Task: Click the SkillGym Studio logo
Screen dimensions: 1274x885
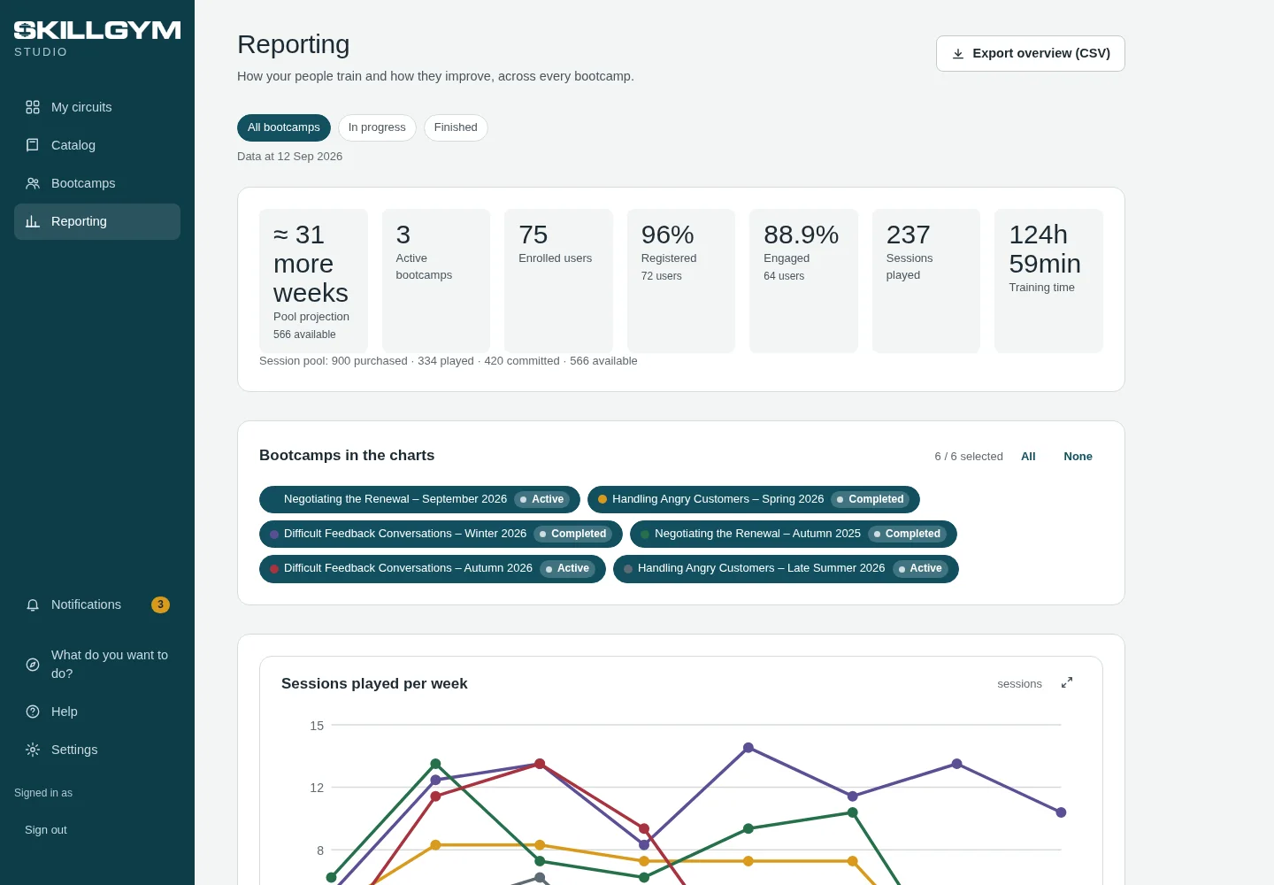Action: (x=97, y=39)
